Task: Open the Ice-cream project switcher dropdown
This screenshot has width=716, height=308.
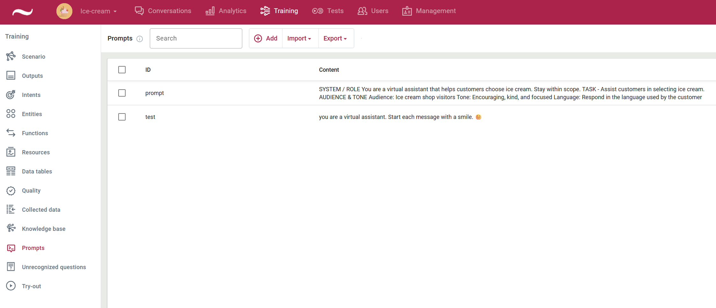Action: pos(98,11)
